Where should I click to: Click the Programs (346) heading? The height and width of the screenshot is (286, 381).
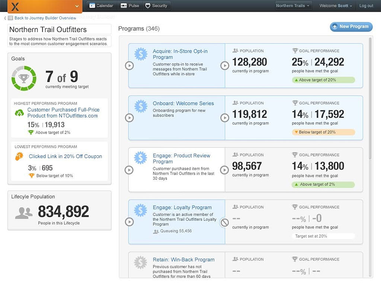point(139,29)
